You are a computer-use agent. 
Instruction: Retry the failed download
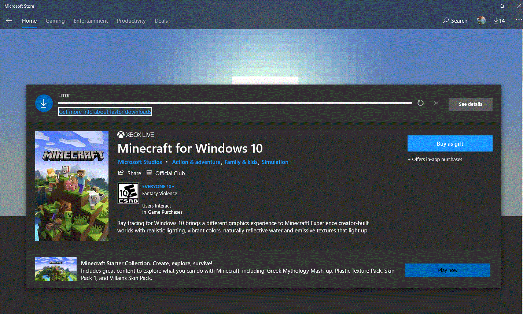pyautogui.click(x=420, y=103)
